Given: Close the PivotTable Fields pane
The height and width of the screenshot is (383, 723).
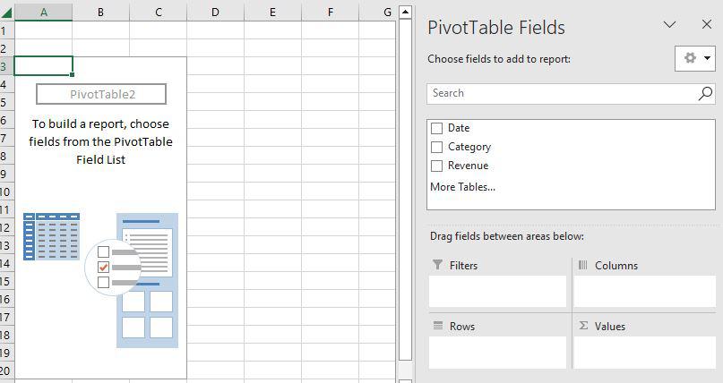Looking at the screenshot, I should point(705,26).
